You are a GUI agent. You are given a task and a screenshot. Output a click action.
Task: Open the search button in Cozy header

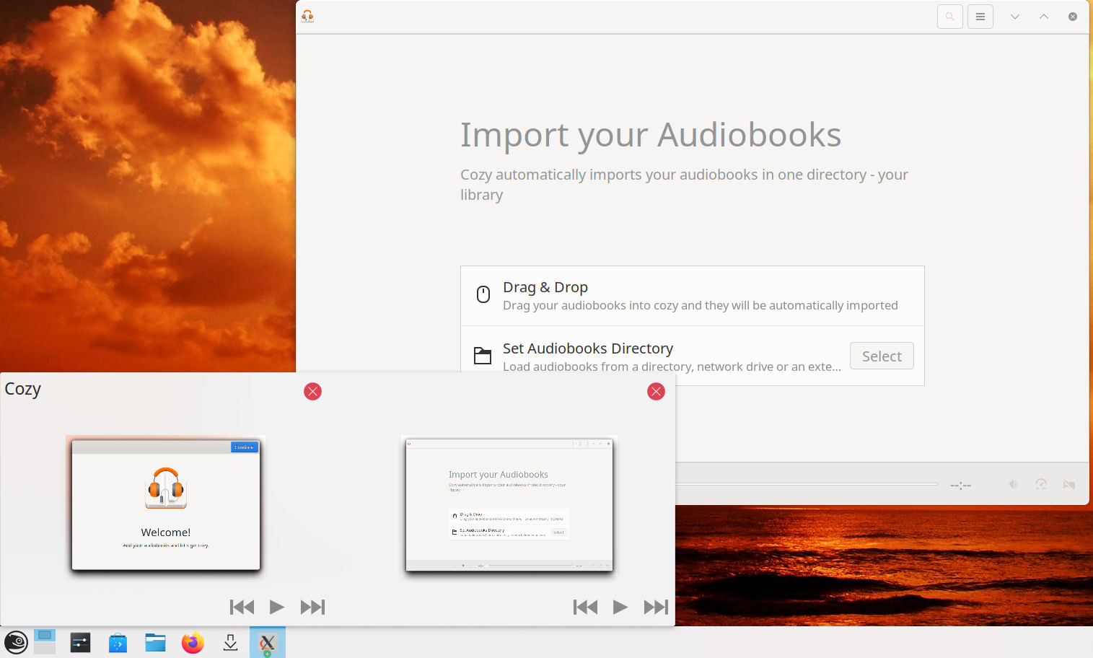tap(949, 17)
